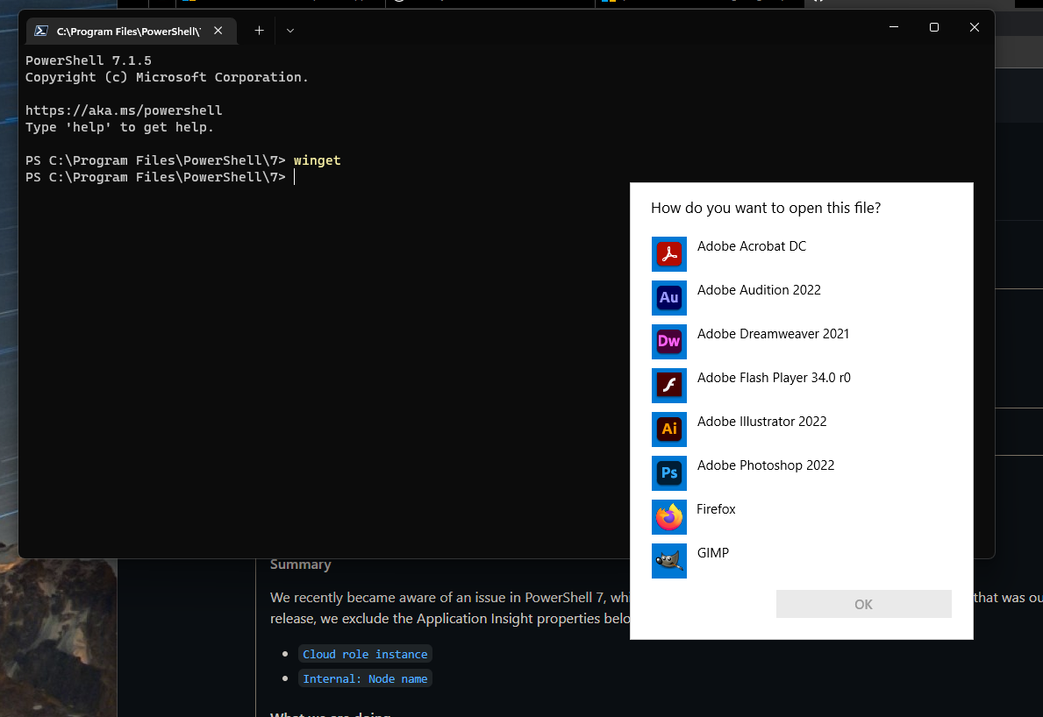1043x717 pixels.
Task: Click the GIMP Wilber mascot icon
Action: click(669, 561)
